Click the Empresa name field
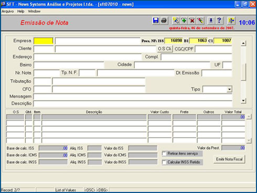Image resolution: width=257 pixels, height=193 pixels. 98,41
